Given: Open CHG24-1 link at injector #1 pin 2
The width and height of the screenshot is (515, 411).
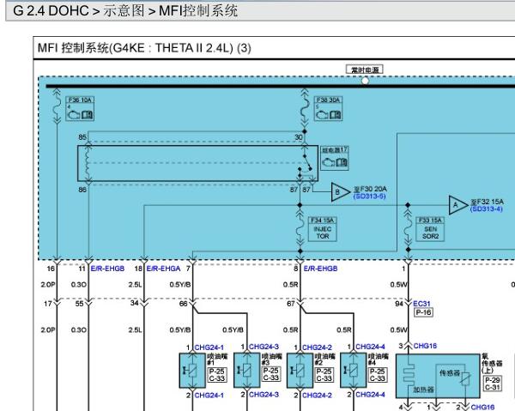Looking at the screenshot, I should [209, 396].
